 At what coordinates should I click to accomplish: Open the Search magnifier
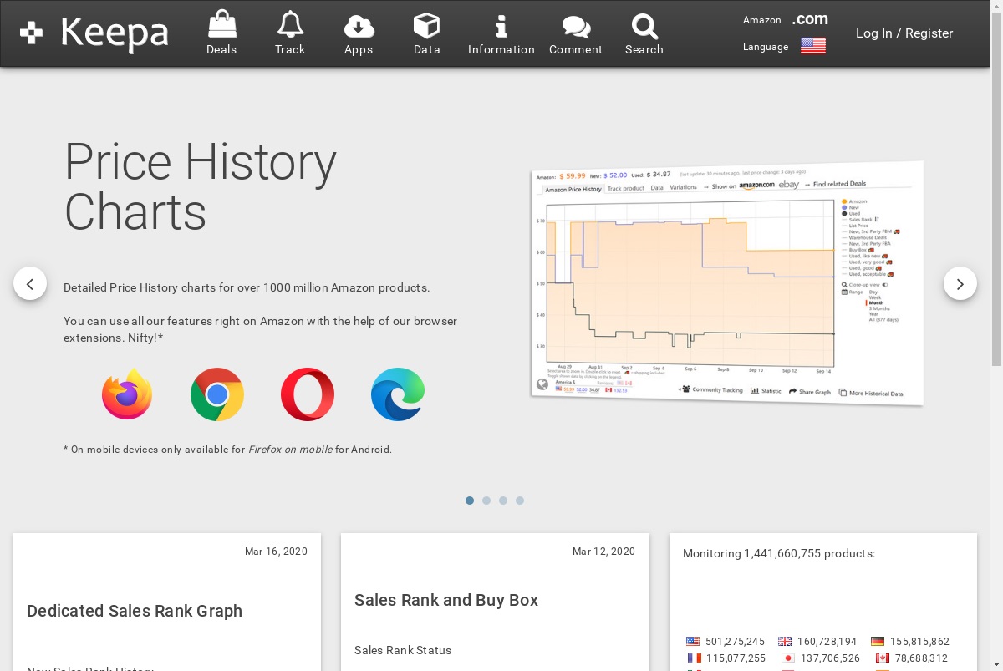point(644,33)
